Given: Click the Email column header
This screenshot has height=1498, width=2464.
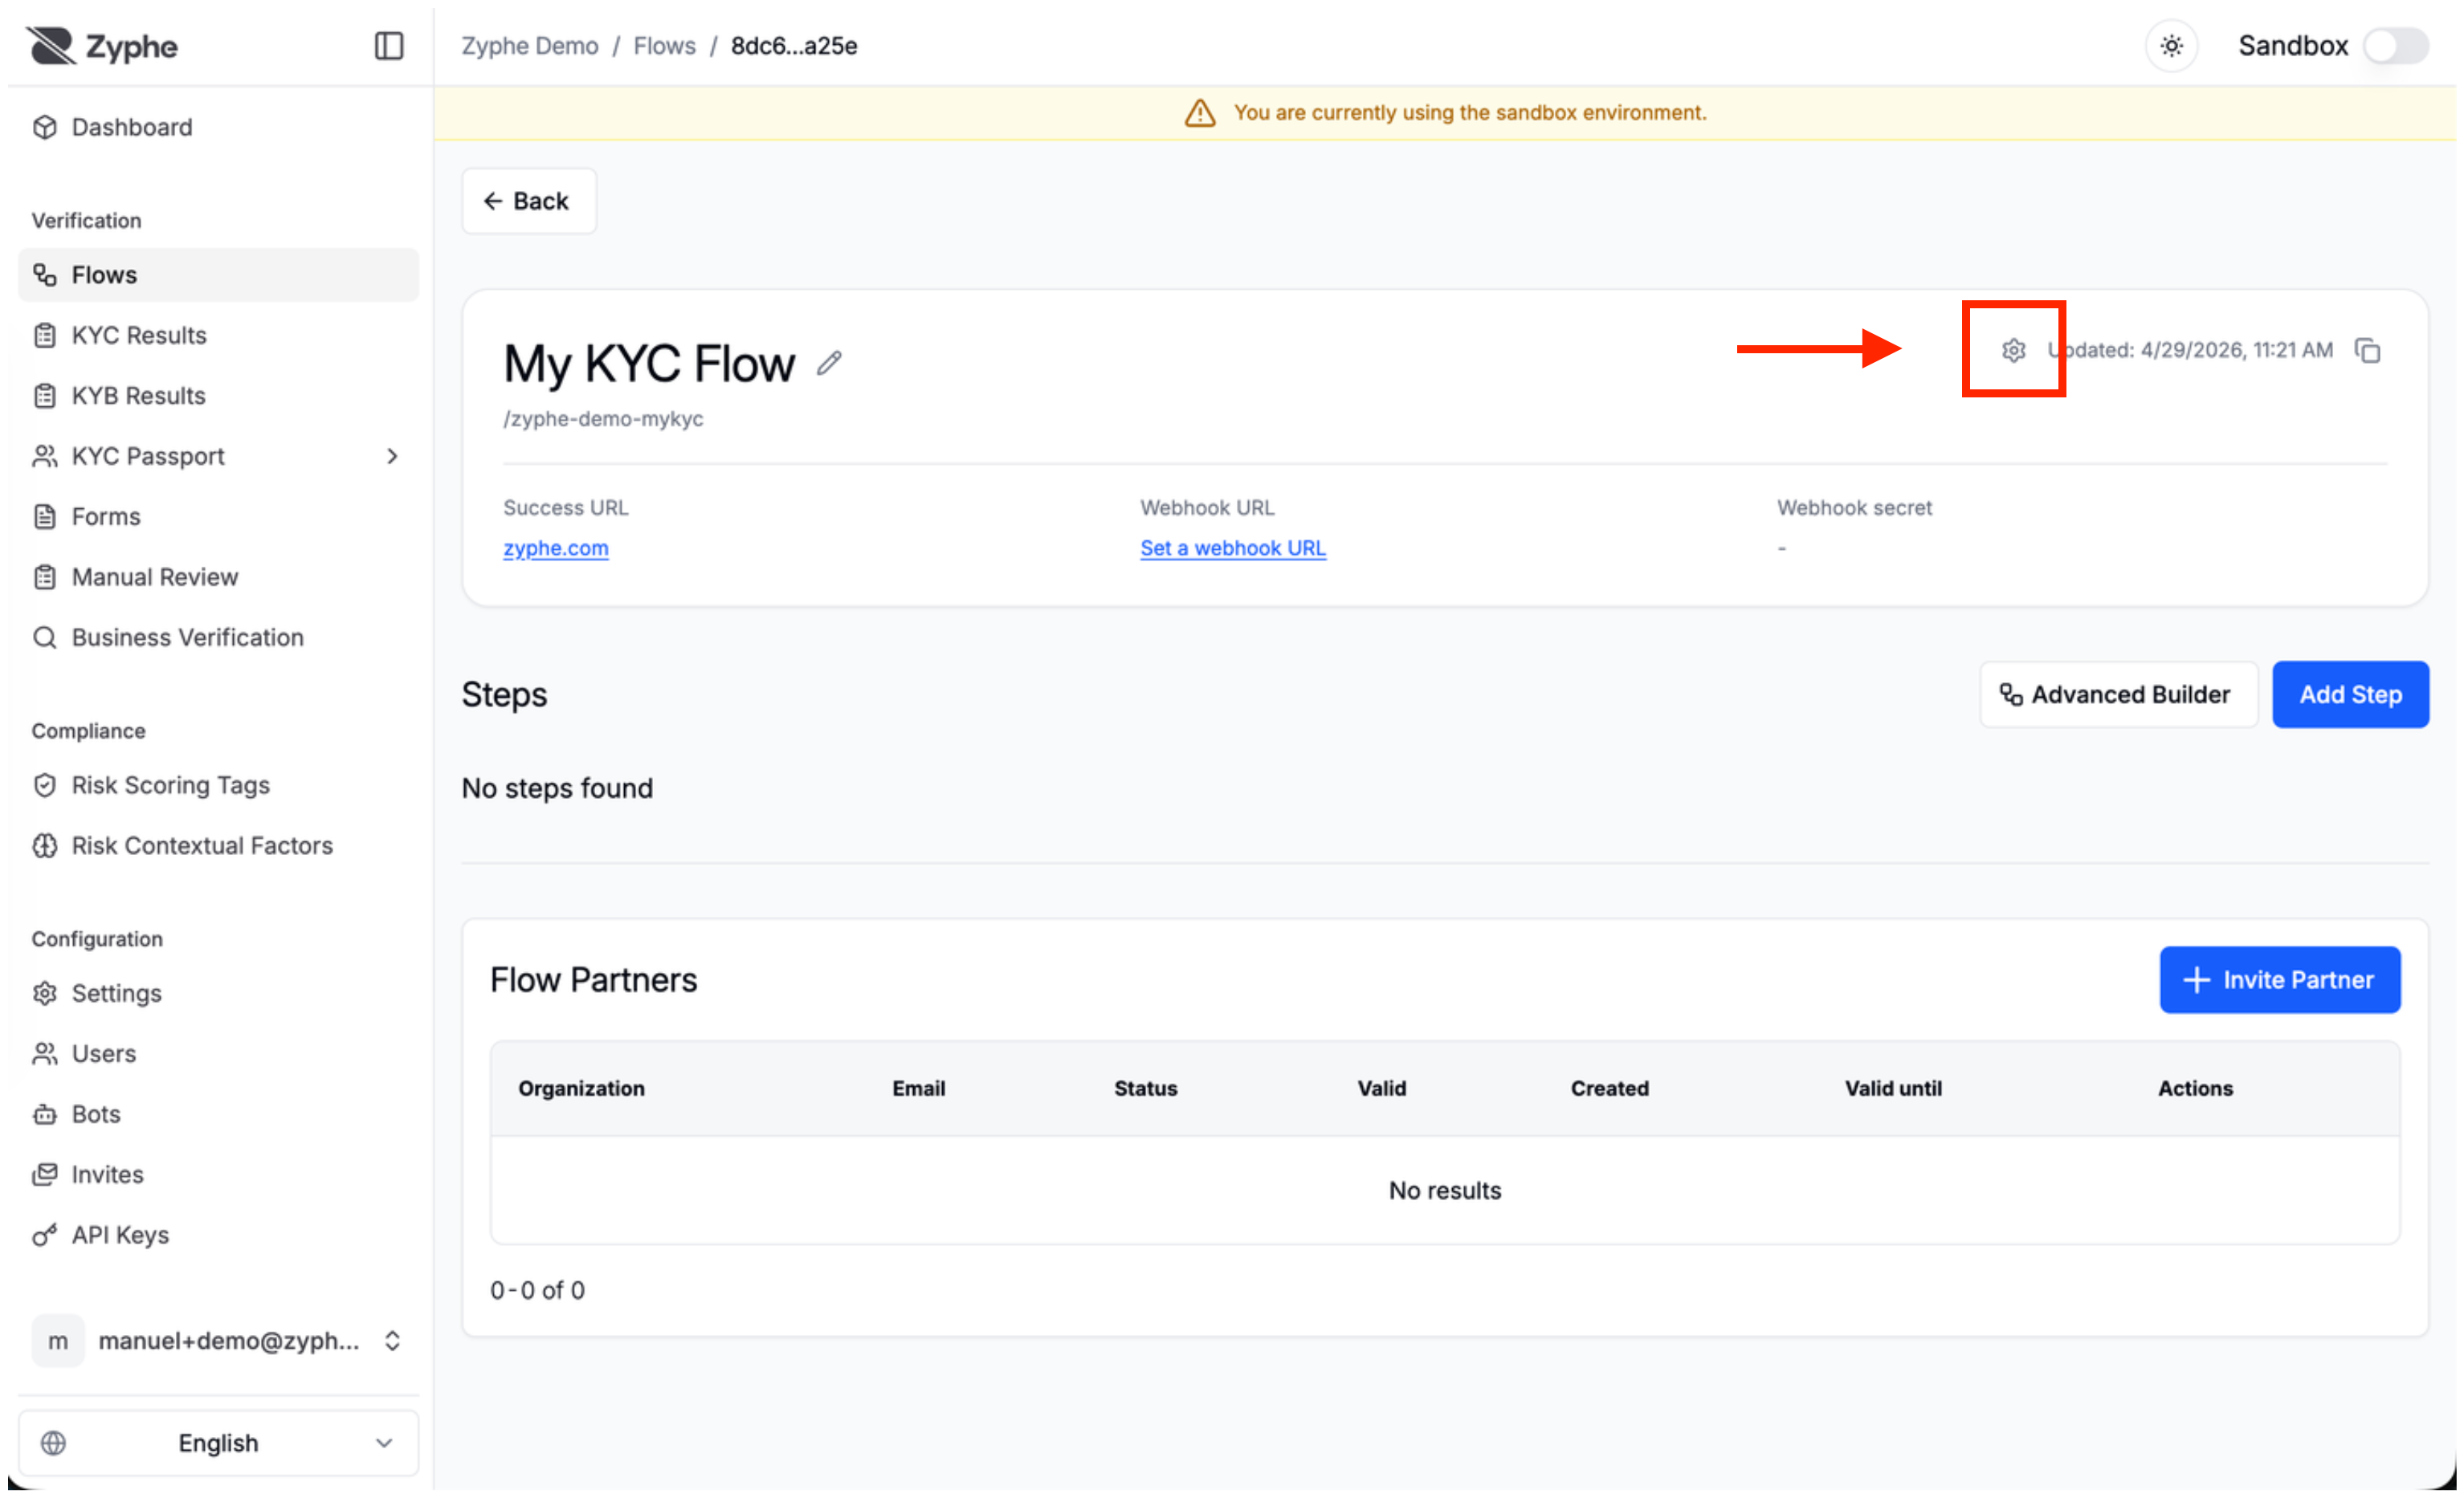Looking at the screenshot, I should point(918,1089).
